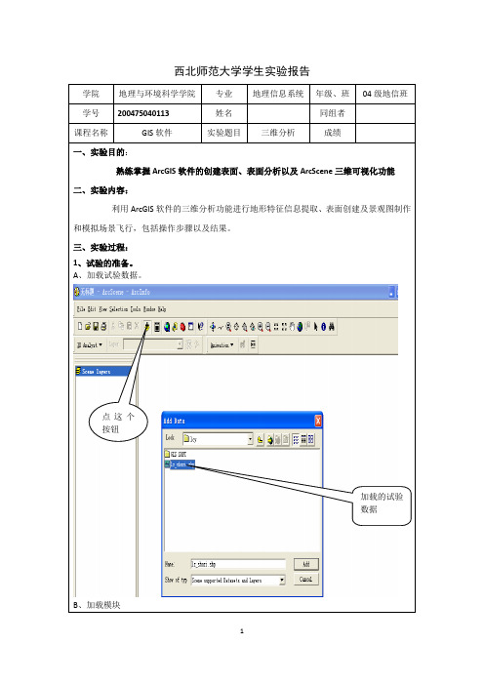Viewport: 484px width, 685px height.
Task: Click the title '西北师范大学学生实验报告'
Action: point(242,71)
